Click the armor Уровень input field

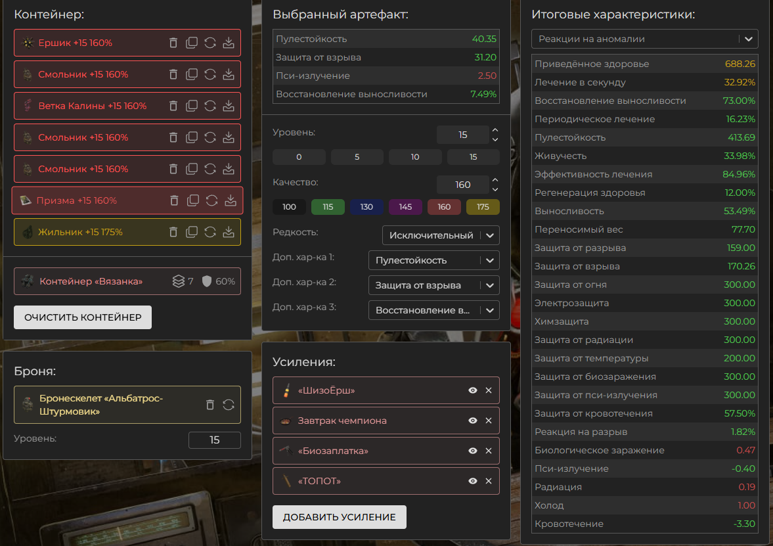214,440
